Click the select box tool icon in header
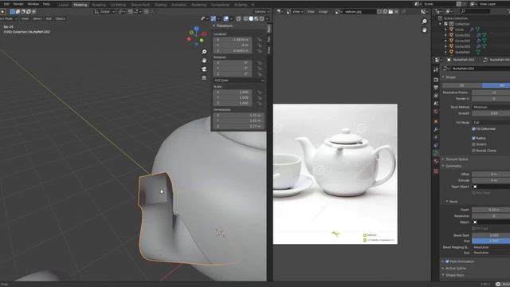 click(13, 12)
